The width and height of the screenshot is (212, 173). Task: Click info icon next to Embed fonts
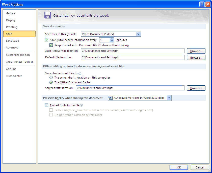(82, 105)
